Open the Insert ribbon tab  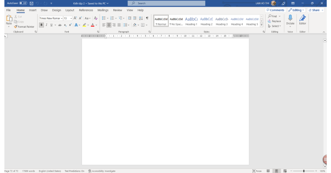[33, 10]
